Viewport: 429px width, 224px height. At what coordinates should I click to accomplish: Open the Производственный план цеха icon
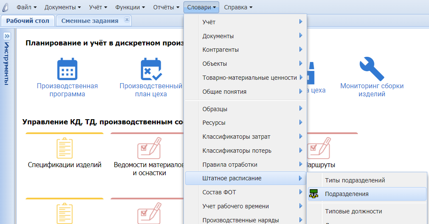tap(151, 69)
